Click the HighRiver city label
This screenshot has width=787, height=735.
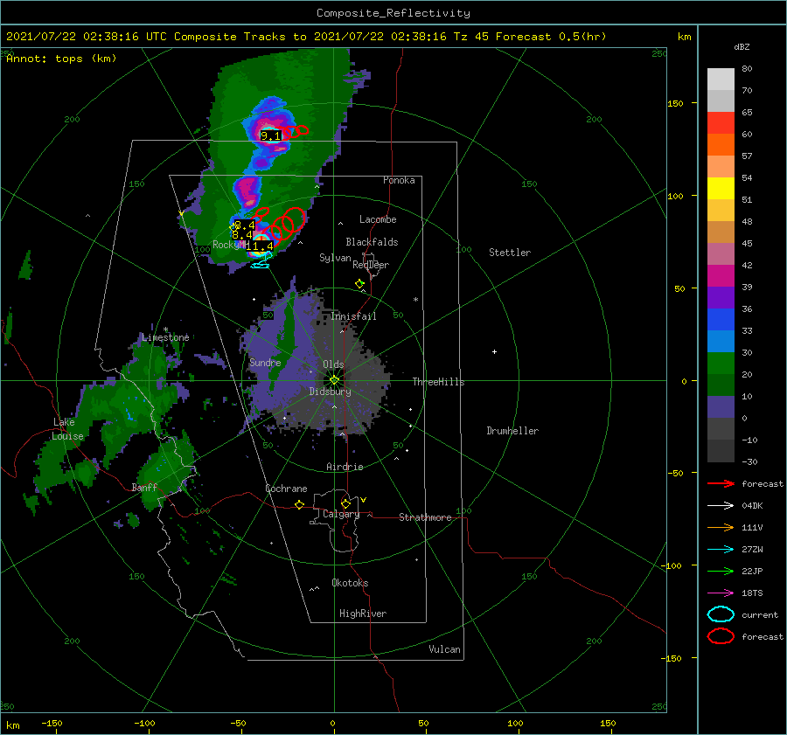(363, 614)
